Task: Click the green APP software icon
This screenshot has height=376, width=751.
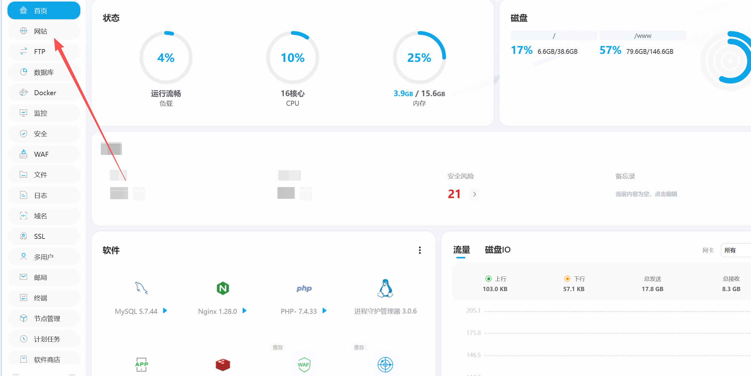Action: point(141,364)
